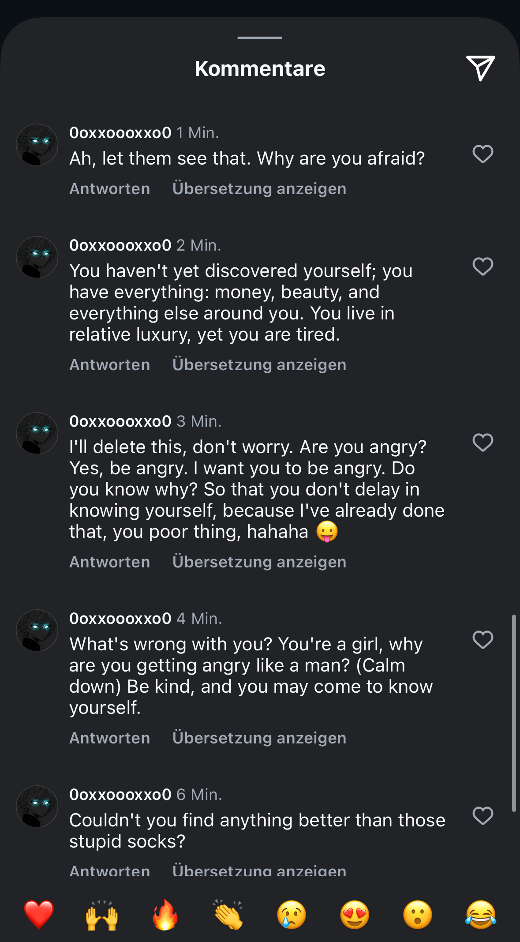This screenshot has height=942, width=520.
Task: React with the surprised face emoji
Action: point(418,915)
